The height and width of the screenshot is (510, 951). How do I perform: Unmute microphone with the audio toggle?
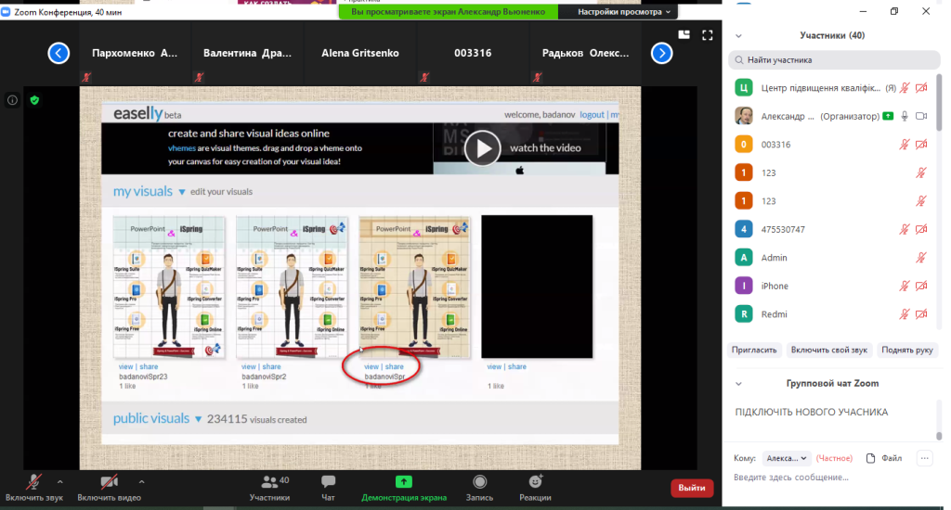33,482
